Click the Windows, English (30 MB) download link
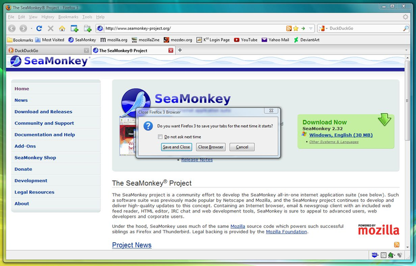The height and width of the screenshot is (266, 416). coord(341,135)
